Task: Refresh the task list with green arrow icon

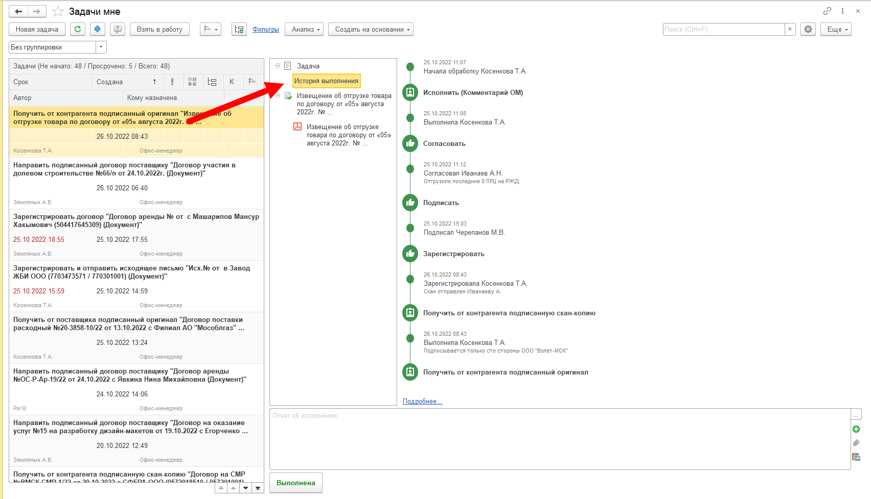Action: (x=78, y=29)
